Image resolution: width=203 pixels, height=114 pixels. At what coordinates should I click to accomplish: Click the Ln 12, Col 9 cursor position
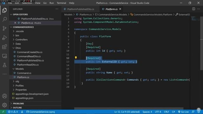(x=127, y=112)
